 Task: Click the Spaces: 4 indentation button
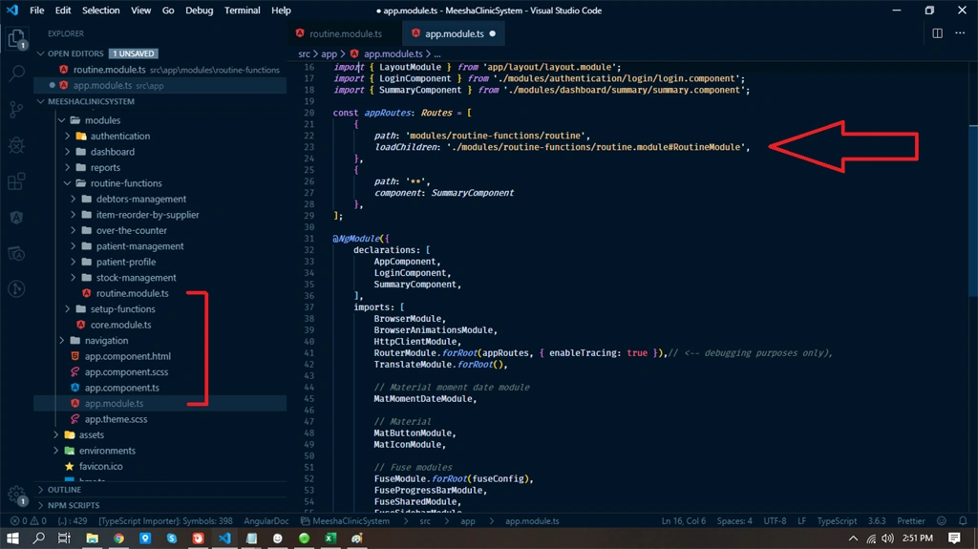734,521
